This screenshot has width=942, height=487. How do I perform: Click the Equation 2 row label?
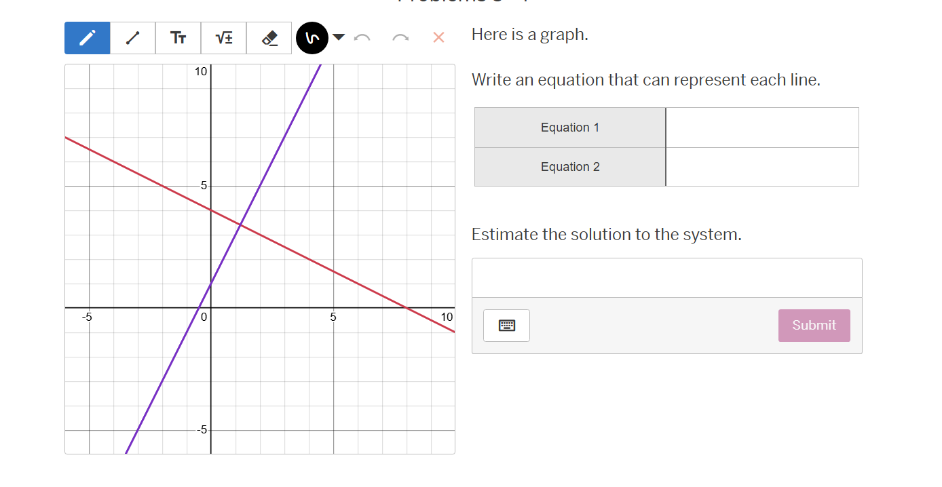569,166
